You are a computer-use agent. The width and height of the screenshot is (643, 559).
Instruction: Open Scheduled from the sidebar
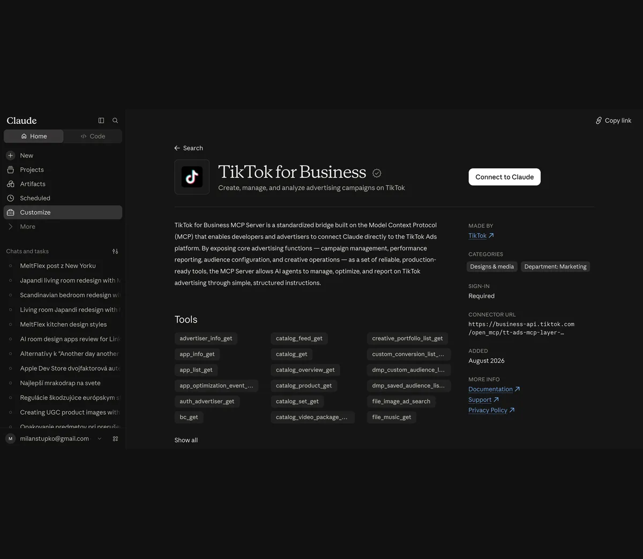coord(63,198)
